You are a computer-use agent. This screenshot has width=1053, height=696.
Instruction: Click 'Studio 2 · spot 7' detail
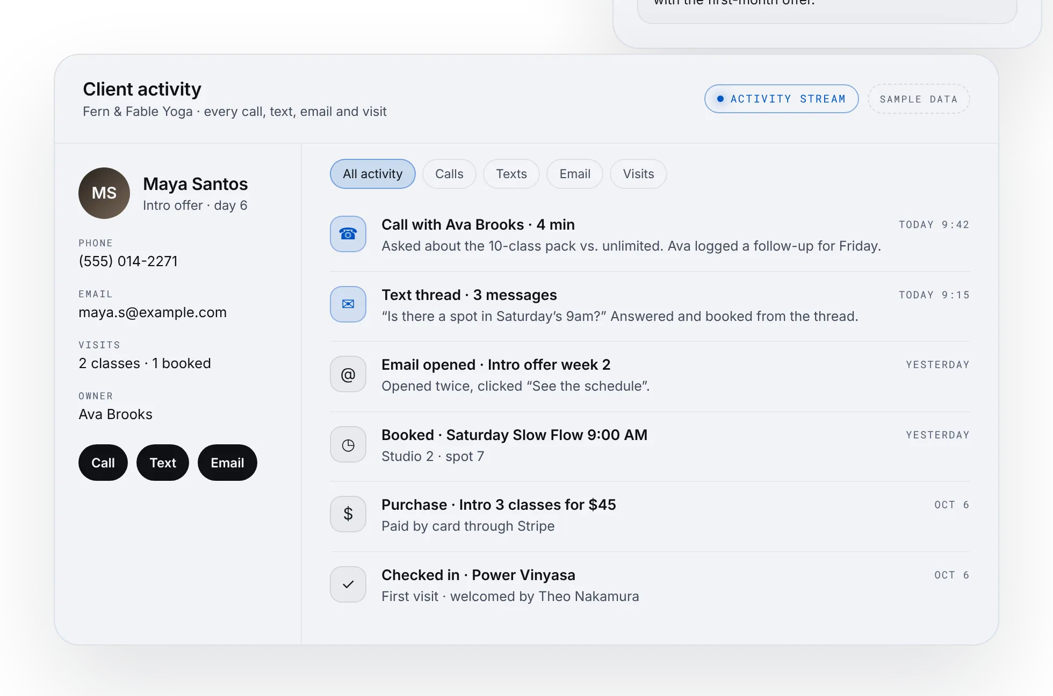click(x=433, y=456)
